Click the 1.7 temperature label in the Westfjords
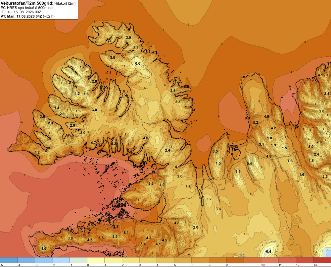Viewport: 331px width, 267px height. (82, 67)
